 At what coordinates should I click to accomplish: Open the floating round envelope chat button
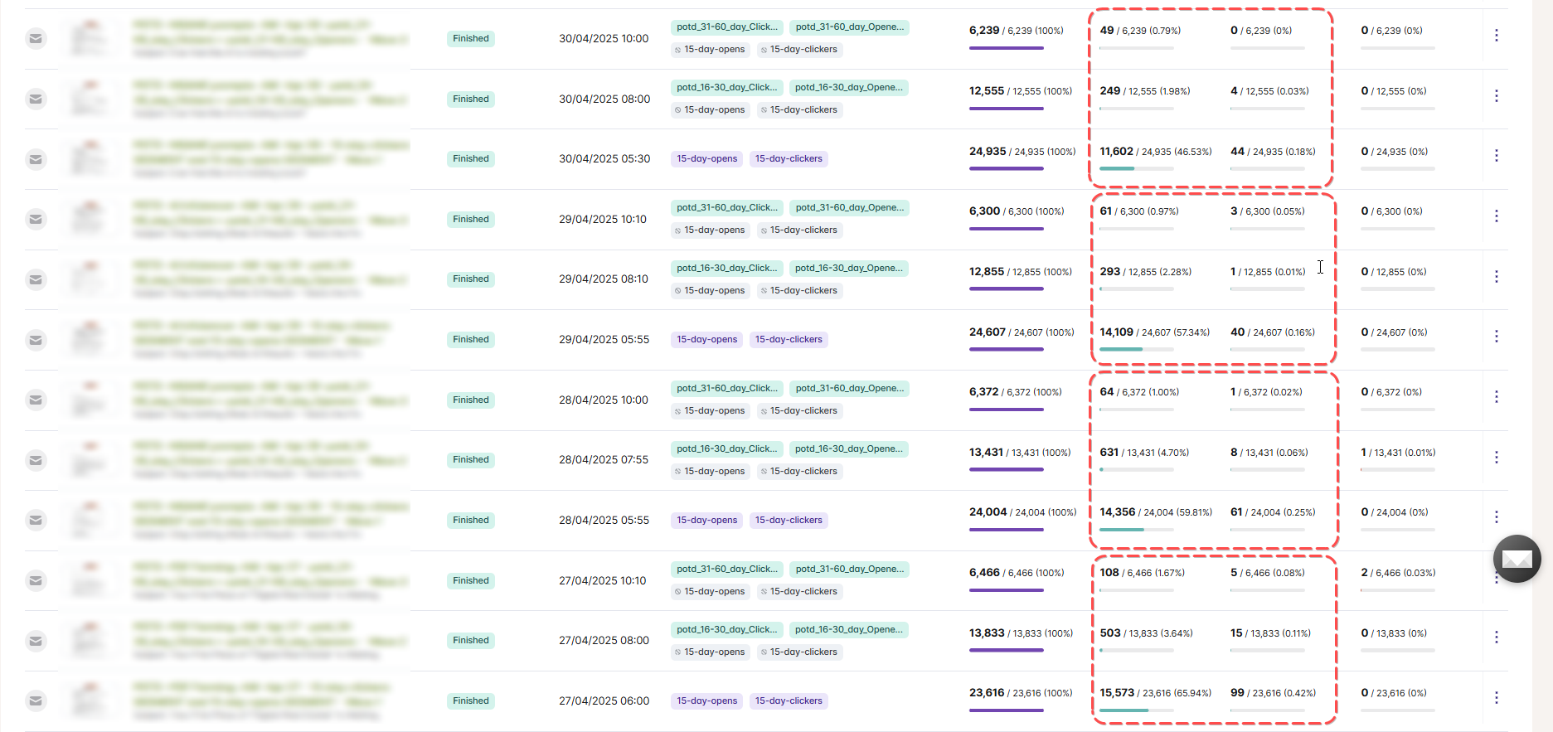pyautogui.click(x=1517, y=559)
